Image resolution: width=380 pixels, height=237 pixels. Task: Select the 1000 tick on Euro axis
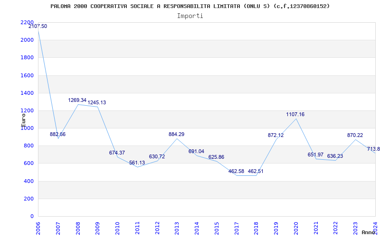[27, 128]
